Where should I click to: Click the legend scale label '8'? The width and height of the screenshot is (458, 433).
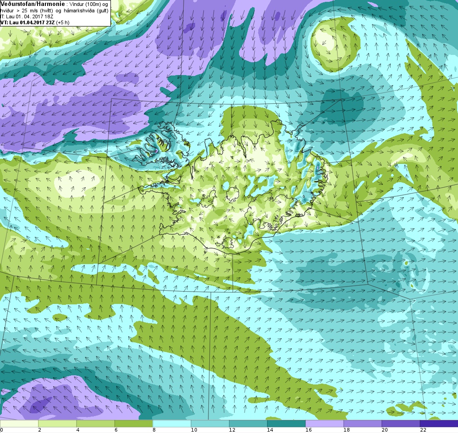coord(154,430)
